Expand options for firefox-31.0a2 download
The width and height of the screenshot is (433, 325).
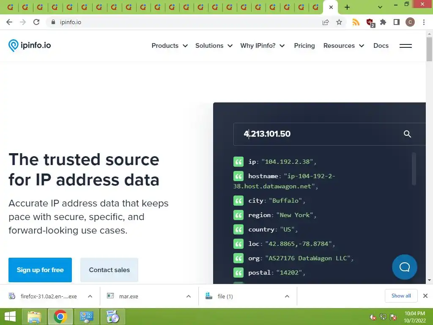point(90,296)
